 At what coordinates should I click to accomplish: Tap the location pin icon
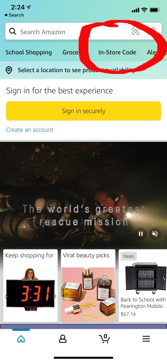click(x=9, y=70)
